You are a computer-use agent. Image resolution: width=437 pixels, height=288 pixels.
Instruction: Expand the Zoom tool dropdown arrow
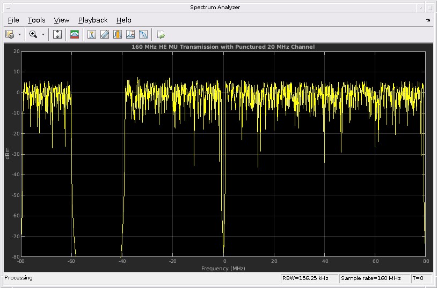pyautogui.click(x=43, y=34)
